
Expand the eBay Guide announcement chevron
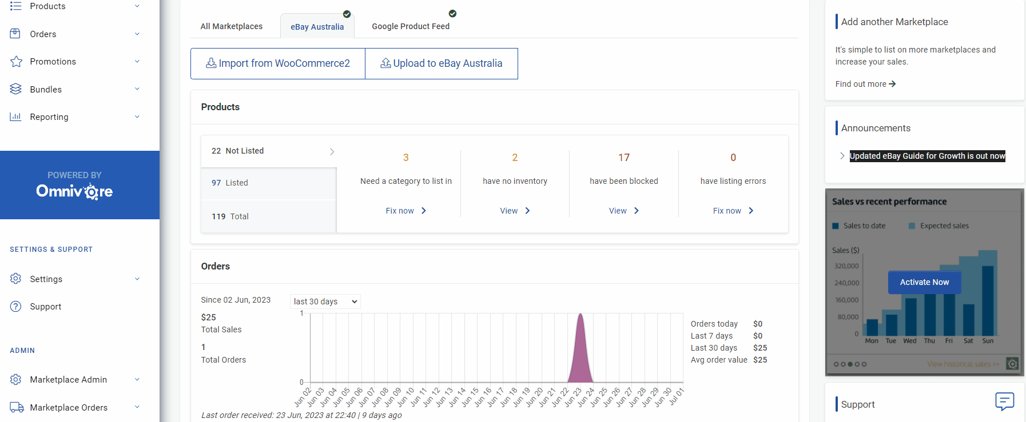[x=842, y=156]
